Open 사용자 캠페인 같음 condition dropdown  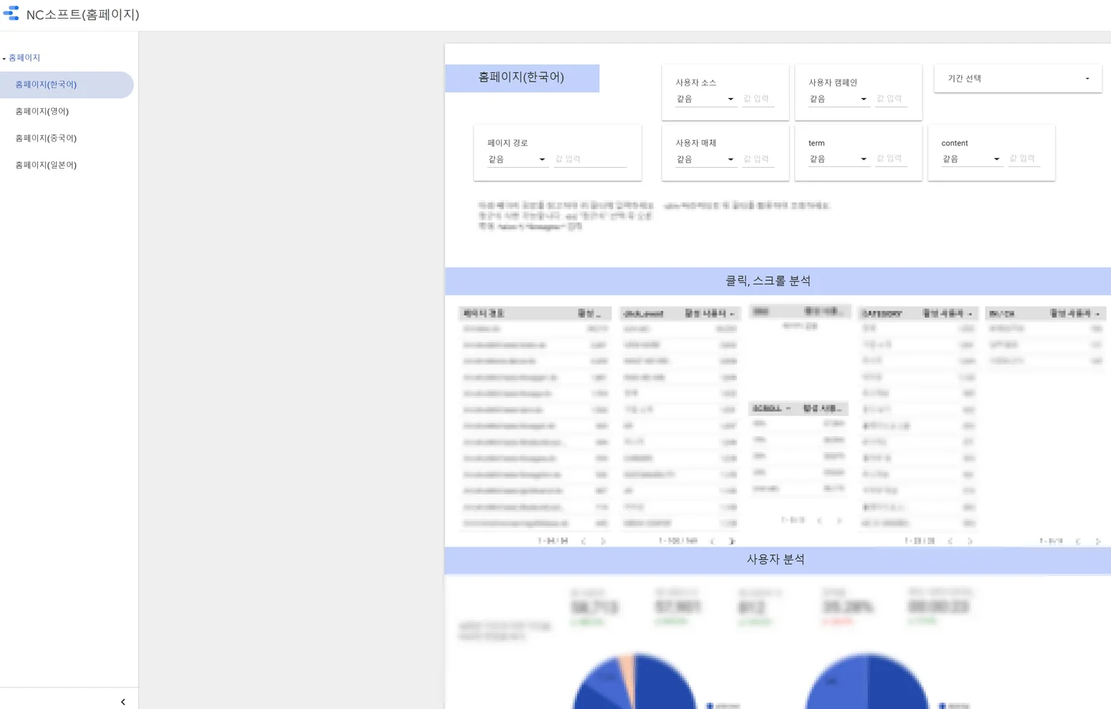pos(838,99)
